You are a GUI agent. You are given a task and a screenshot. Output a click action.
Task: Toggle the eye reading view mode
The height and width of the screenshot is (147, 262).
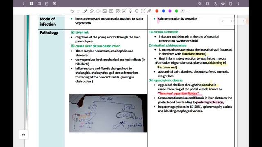(x=223, y=4)
